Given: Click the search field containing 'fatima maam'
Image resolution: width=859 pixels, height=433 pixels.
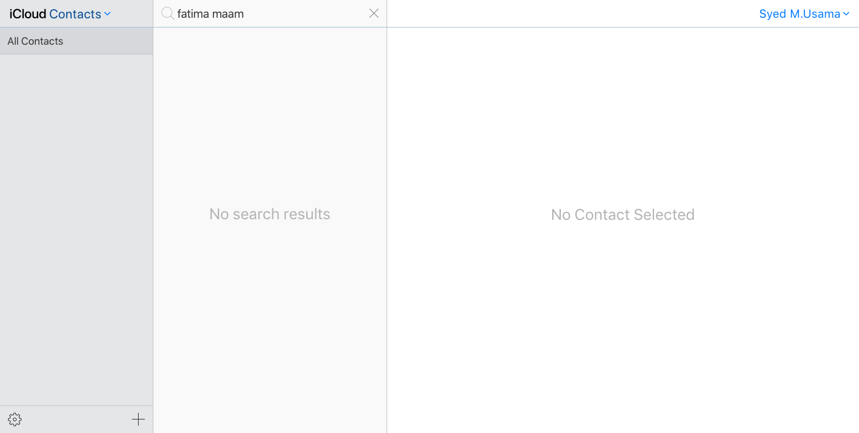Looking at the screenshot, I should tap(270, 13).
